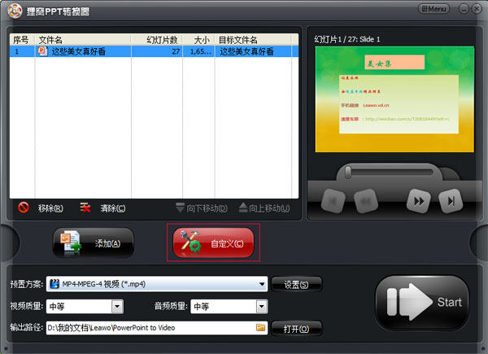488x354 pixels.
Task: Click 清除(C) to clear the list
Action: point(113,208)
